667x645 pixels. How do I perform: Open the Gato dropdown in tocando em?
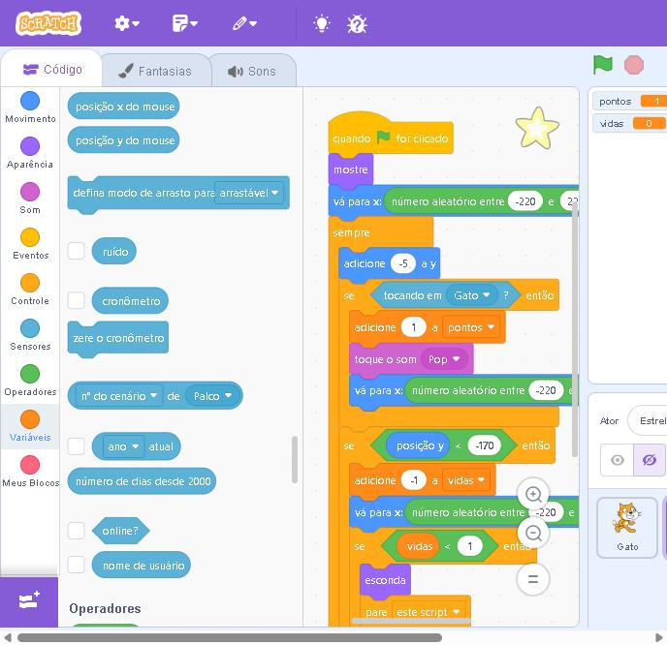(472, 295)
